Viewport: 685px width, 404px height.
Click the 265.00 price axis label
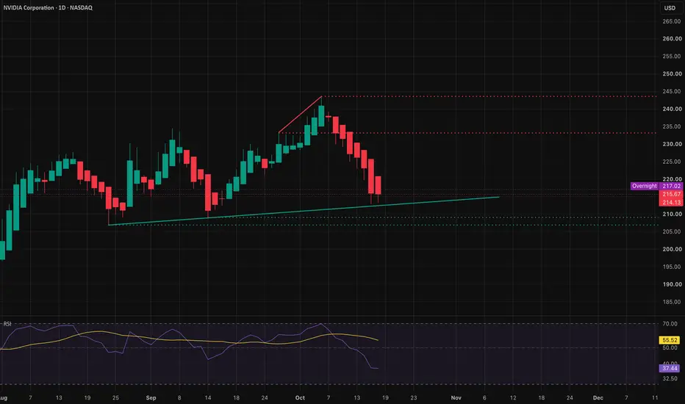pos(672,21)
